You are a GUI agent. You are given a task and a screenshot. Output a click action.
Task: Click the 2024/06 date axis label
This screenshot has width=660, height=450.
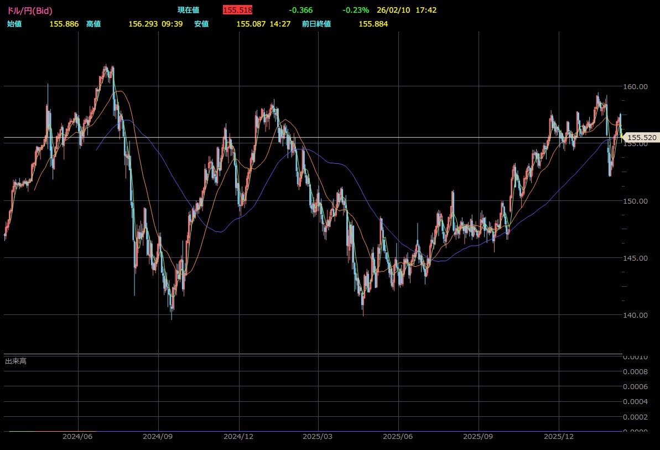pos(77,437)
